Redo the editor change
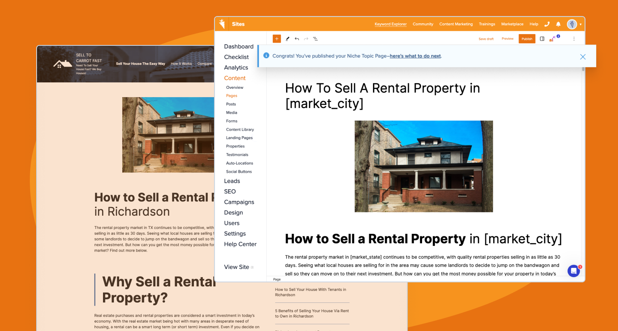Viewport: 618px width, 331px height. [x=306, y=39]
